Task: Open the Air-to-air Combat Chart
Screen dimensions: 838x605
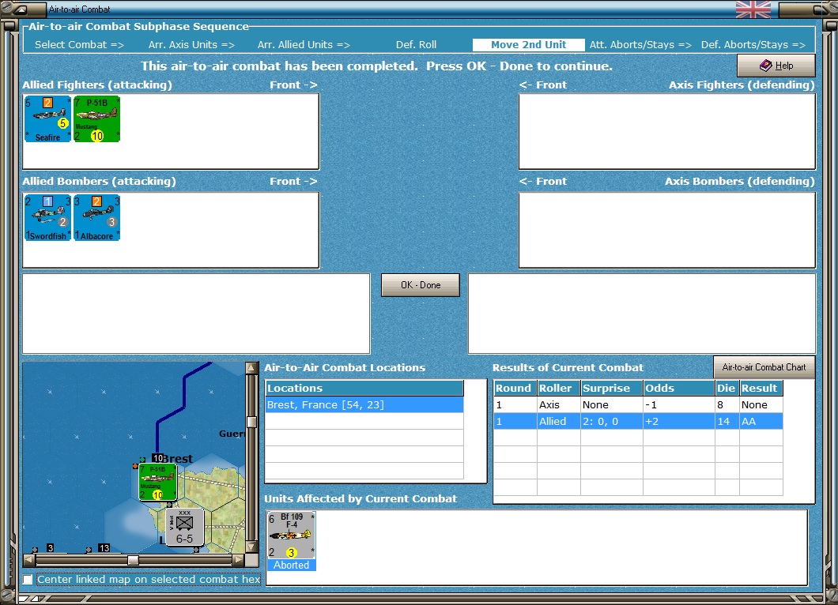Action: (764, 366)
